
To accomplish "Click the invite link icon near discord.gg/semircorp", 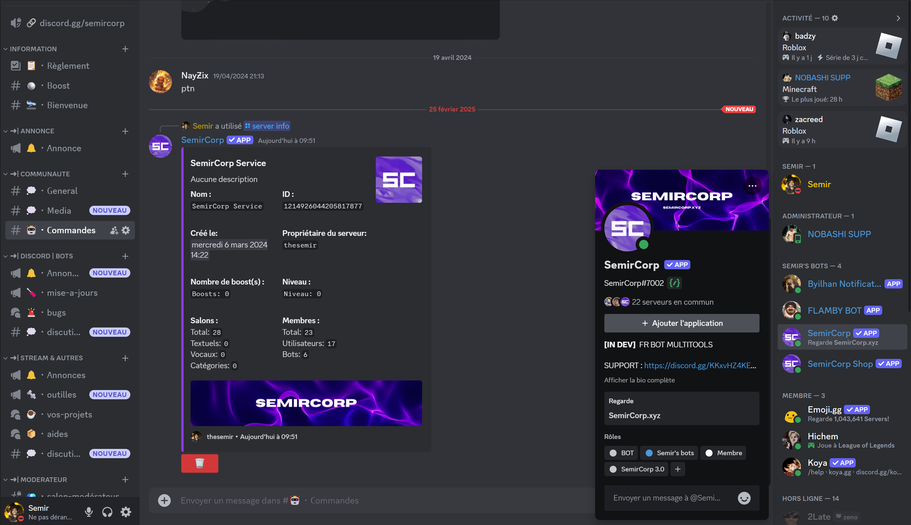I will (31, 23).
